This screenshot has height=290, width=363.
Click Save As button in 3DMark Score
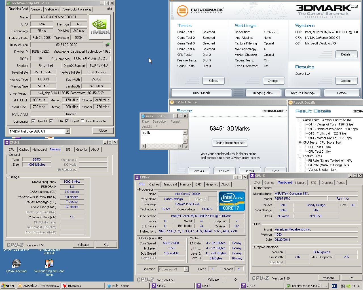click(200, 171)
